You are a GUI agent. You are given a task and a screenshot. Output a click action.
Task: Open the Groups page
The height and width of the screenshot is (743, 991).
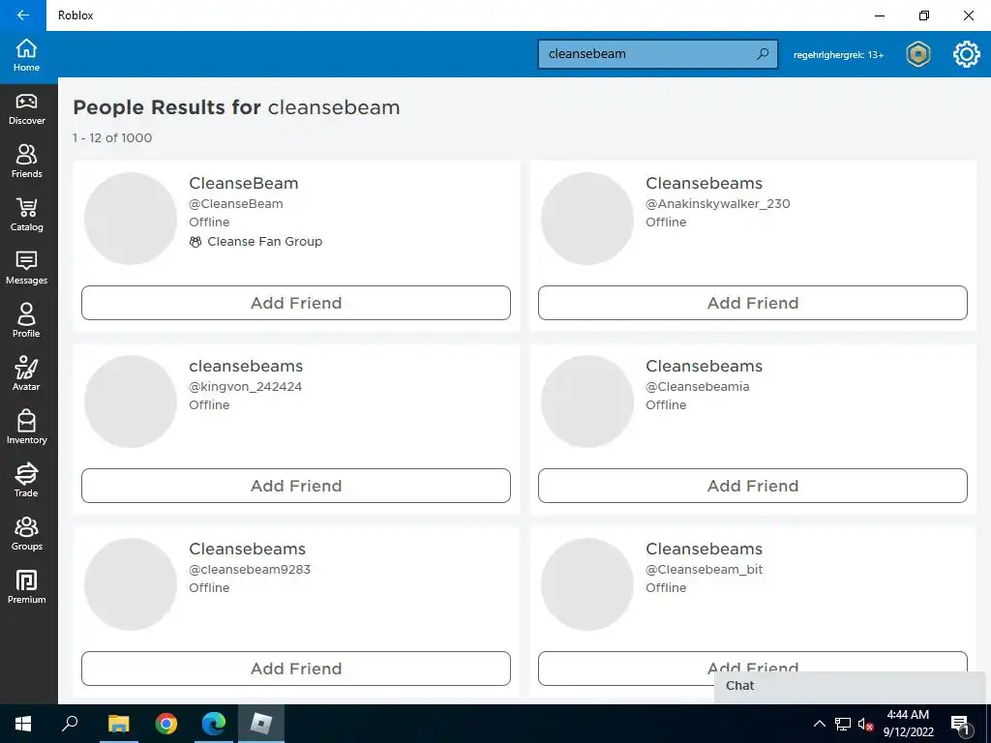point(26,534)
